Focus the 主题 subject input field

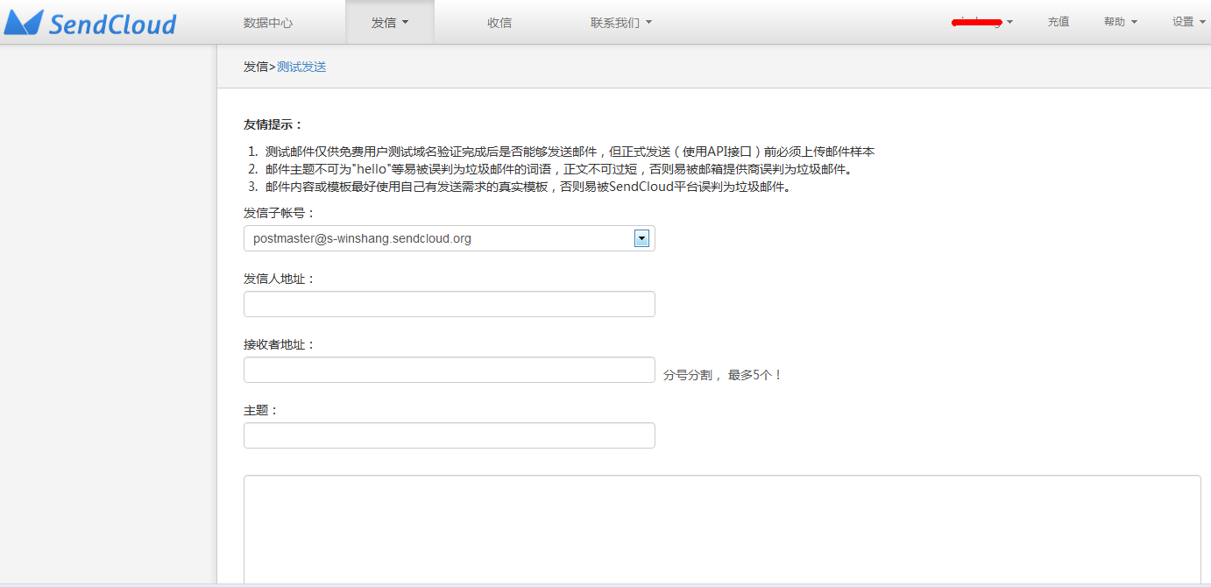[x=450, y=435]
